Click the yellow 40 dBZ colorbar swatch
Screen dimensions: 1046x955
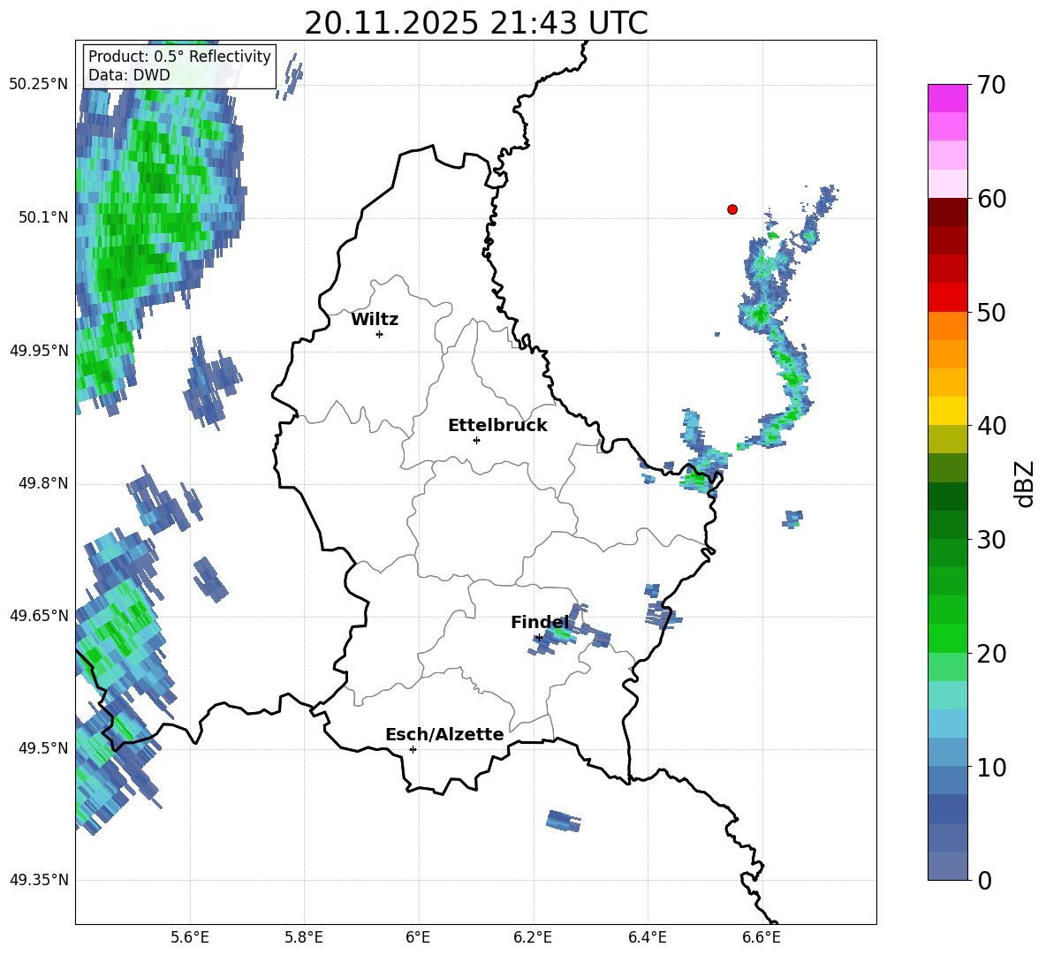(947, 411)
